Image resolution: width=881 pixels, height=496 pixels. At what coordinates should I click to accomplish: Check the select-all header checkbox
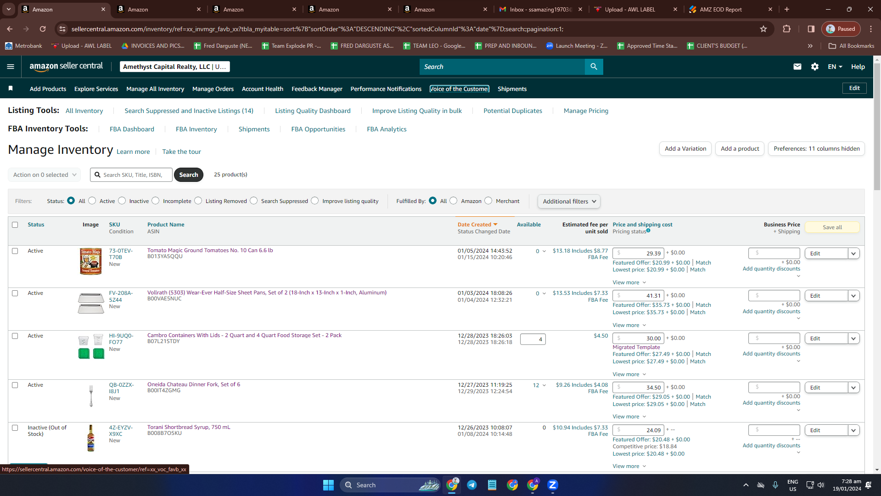(15, 225)
